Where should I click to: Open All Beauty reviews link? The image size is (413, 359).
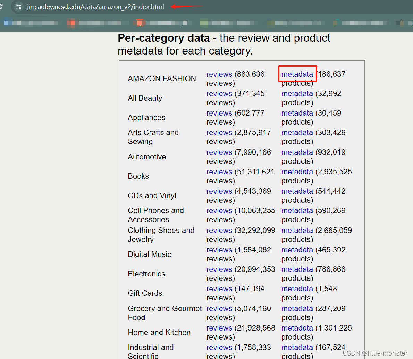[x=219, y=94]
